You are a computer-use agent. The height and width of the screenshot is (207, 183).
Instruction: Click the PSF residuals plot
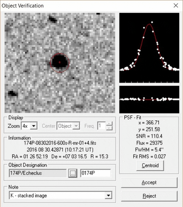[149, 100]
